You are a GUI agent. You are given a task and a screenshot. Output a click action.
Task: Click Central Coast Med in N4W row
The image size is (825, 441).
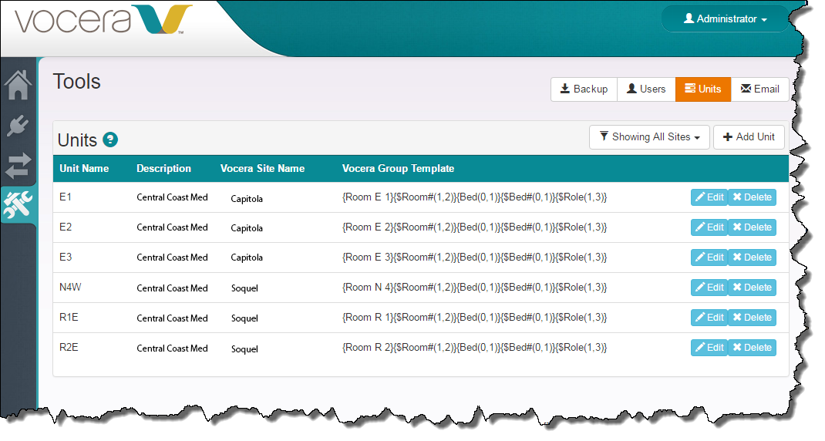coord(172,288)
